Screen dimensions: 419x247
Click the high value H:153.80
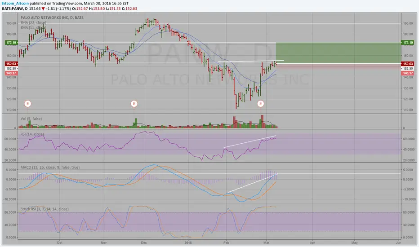pos(97,9)
